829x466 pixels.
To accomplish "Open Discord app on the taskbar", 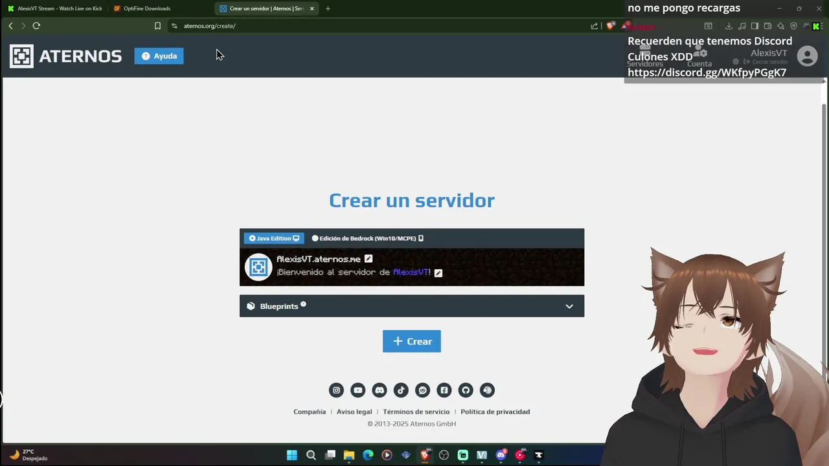I will pyautogui.click(x=501, y=455).
